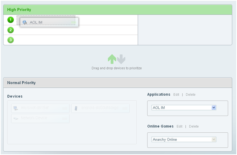Click the gray down arrow icon
The width and height of the screenshot is (237, 155).
[121, 59]
